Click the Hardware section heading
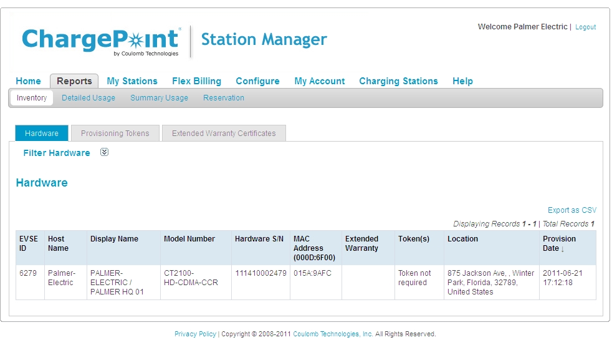612x355 pixels. [42, 183]
